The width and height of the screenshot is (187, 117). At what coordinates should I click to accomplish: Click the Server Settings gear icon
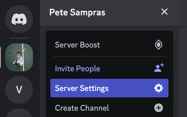tap(159, 88)
